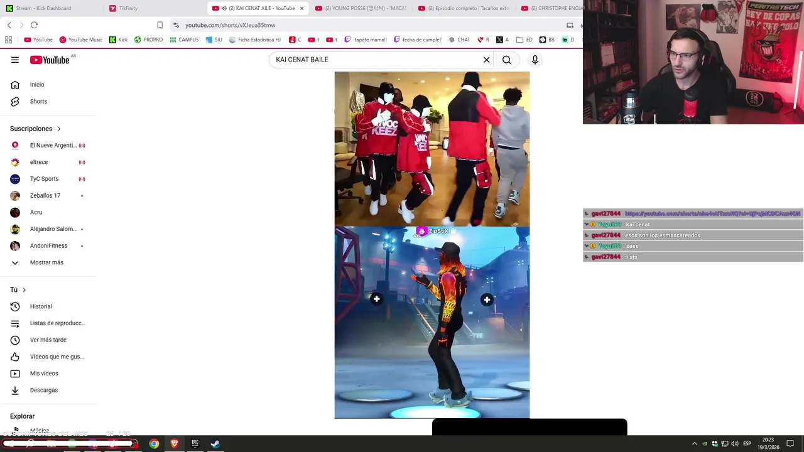Open the Zeballos 17 channel subscription
The height and width of the screenshot is (452, 804).
click(48, 196)
